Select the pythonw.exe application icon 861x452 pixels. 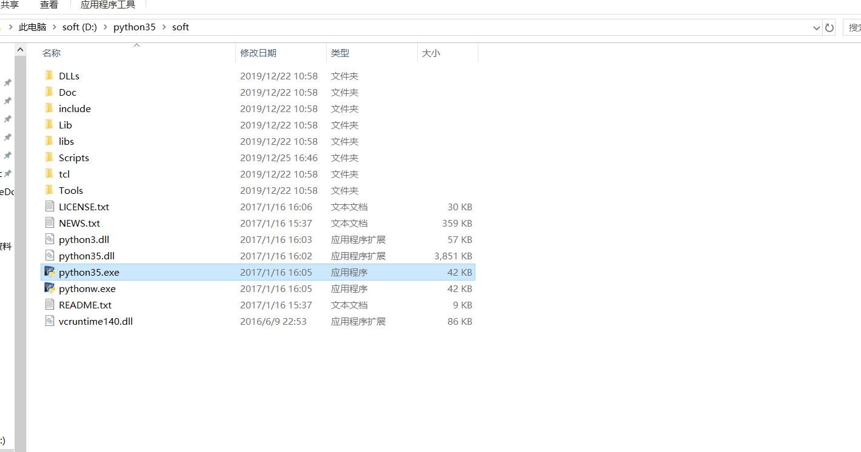coord(51,288)
